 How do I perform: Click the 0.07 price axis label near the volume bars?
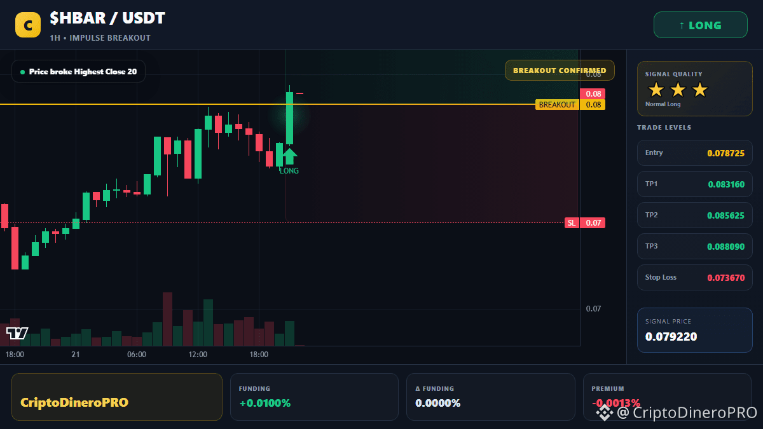593,309
